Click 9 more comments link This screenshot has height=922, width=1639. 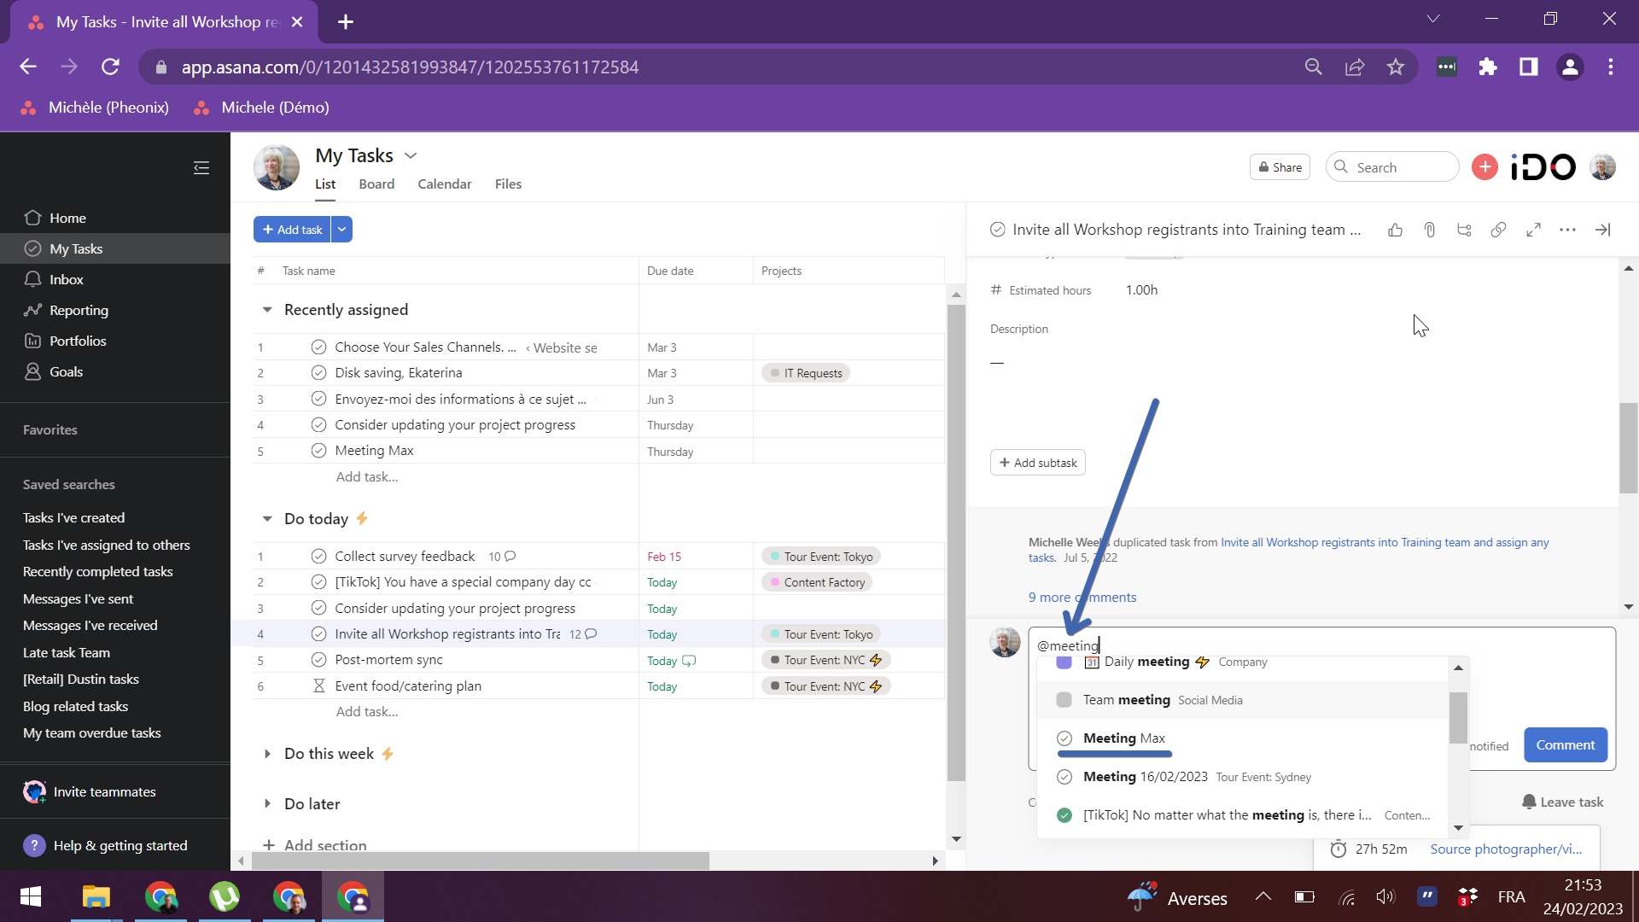click(x=1082, y=597)
